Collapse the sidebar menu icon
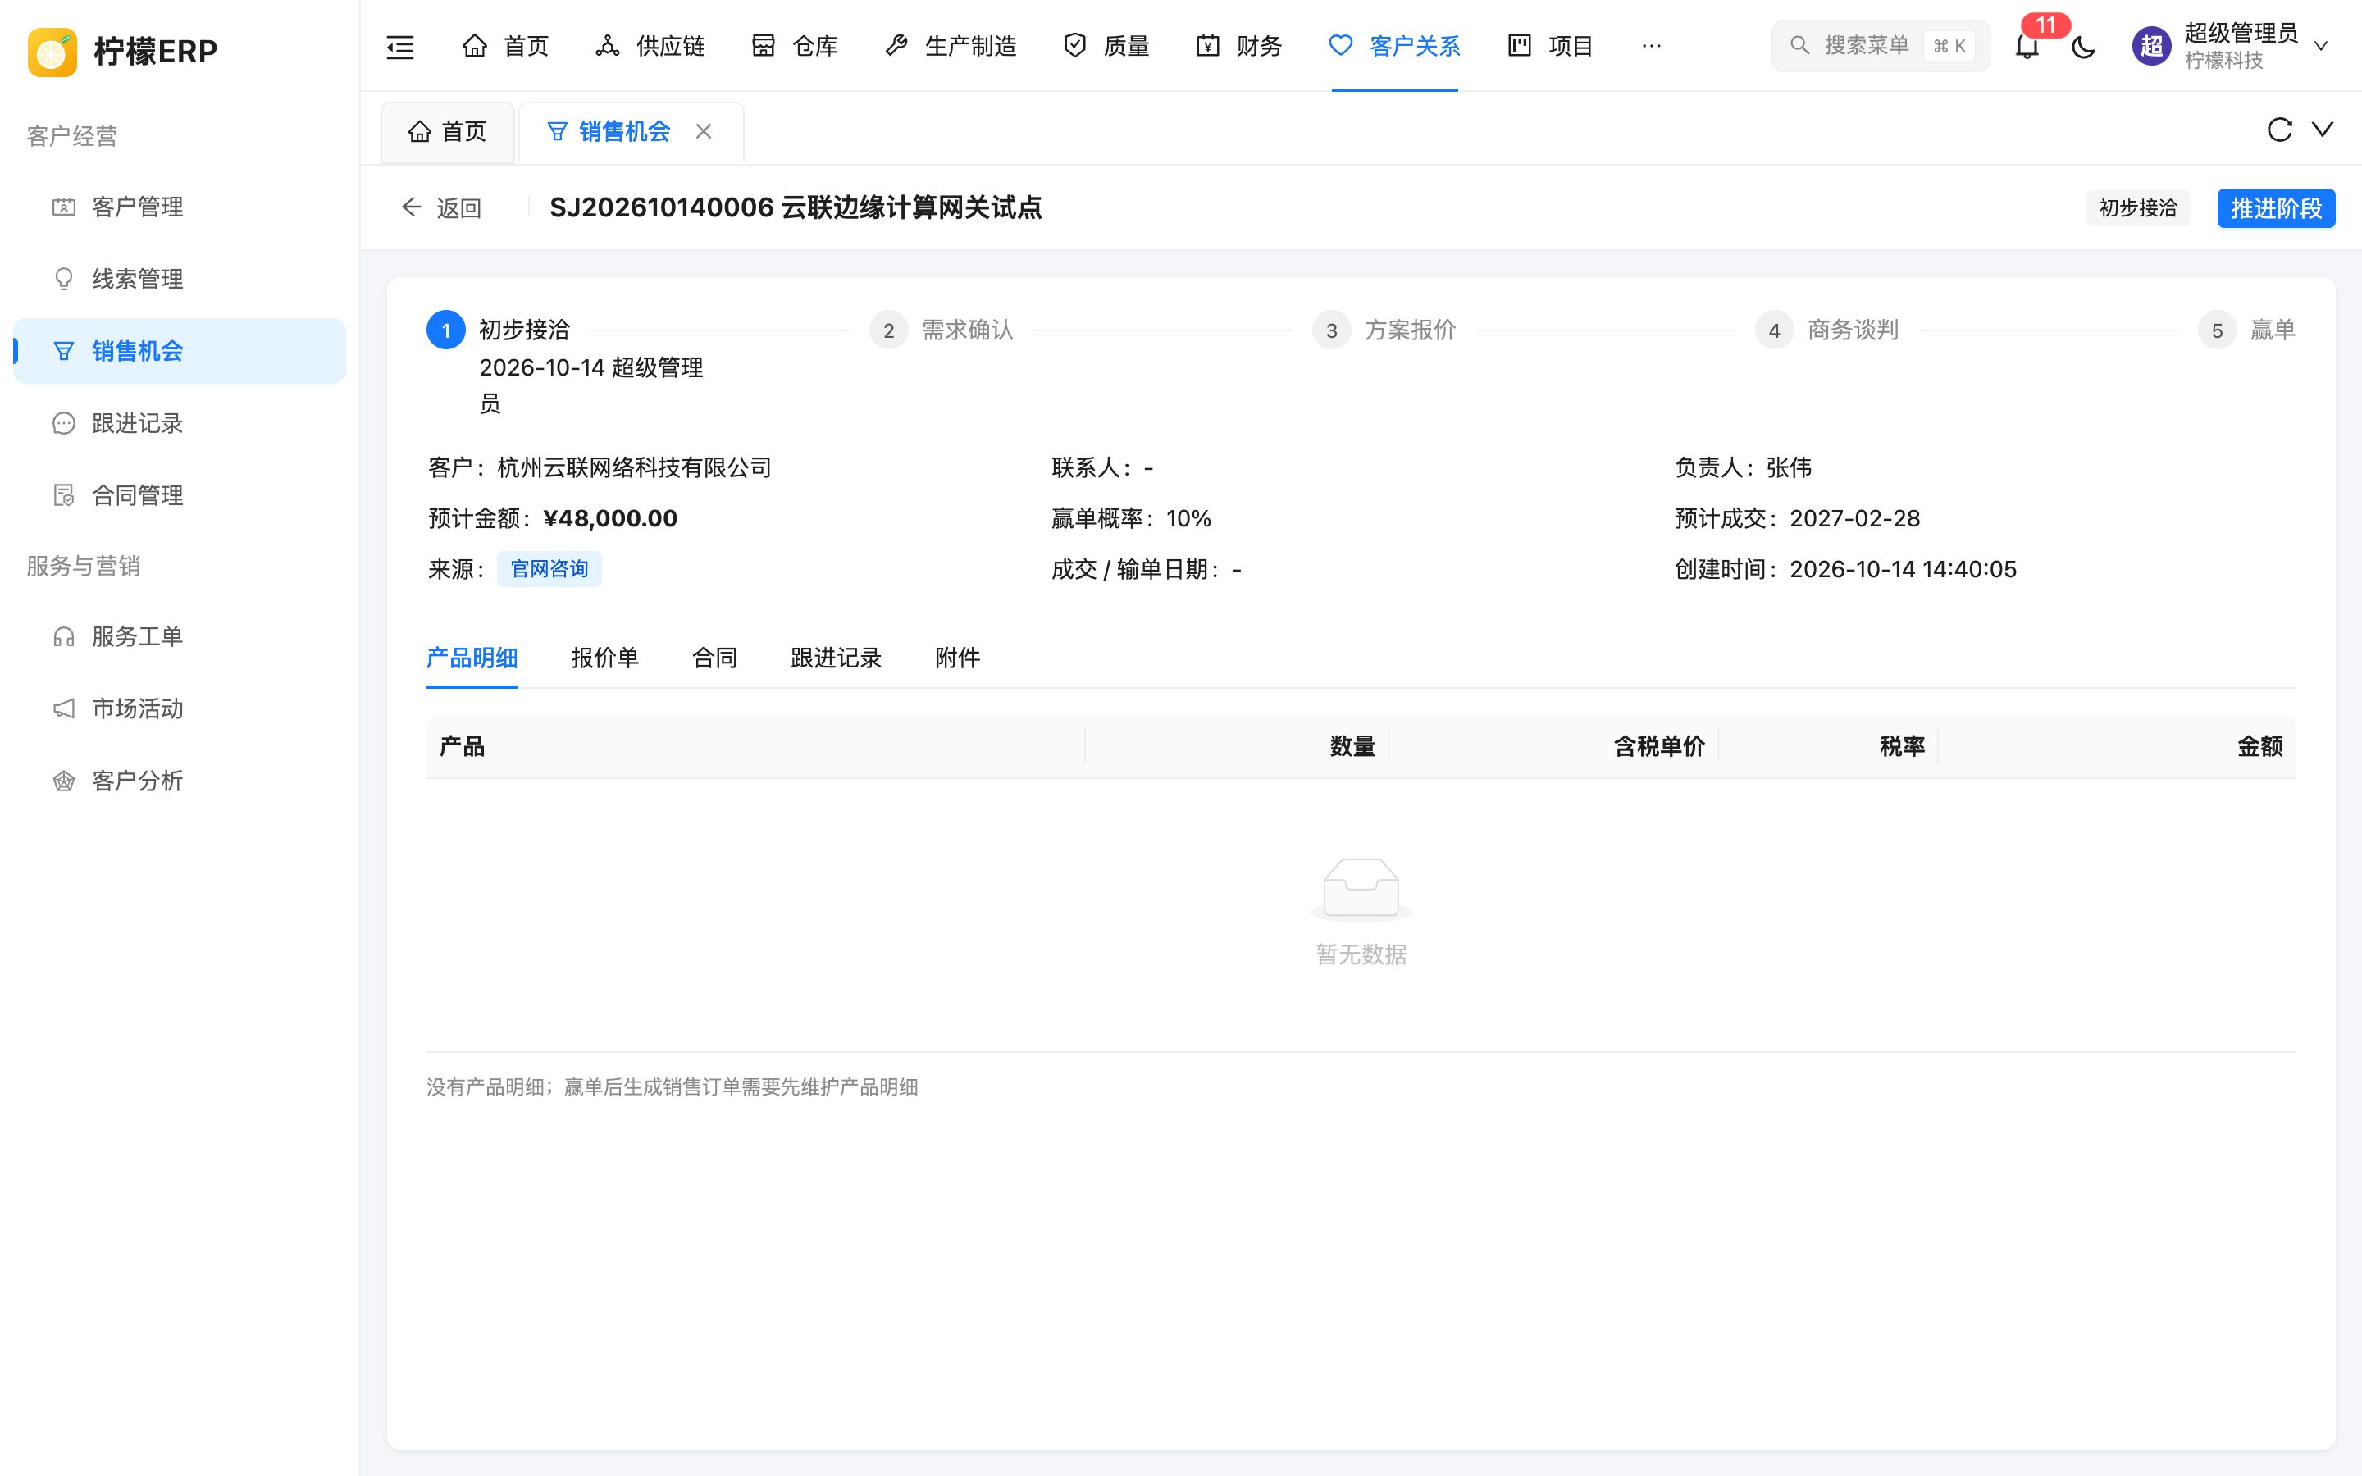 coord(400,46)
